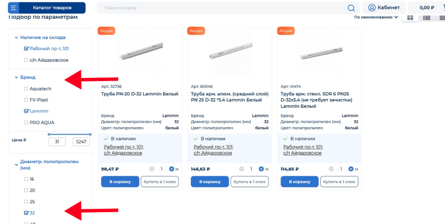The width and height of the screenshot is (445, 224).
Task: Check the Aquatech brand checkbox
Action: point(26,89)
